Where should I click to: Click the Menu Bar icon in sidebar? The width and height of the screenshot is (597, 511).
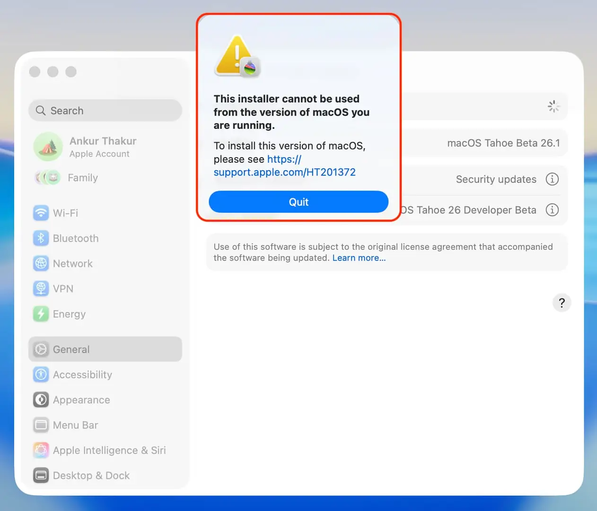(x=41, y=425)
